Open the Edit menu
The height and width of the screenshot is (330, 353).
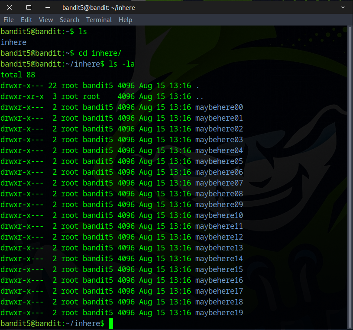click(26, 20)
